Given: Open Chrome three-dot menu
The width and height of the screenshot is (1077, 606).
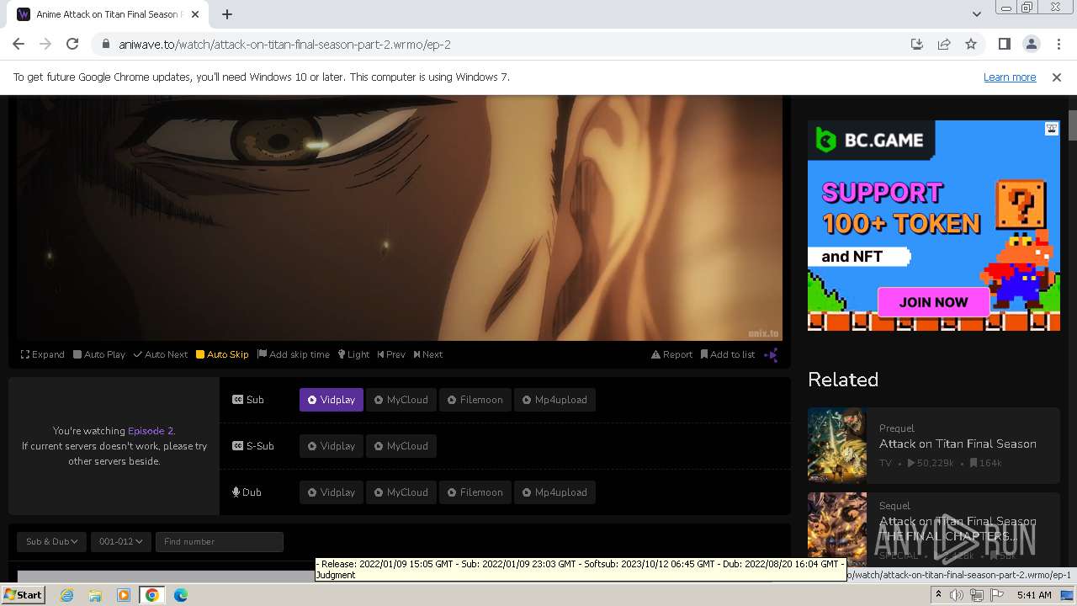Looking at the screenshot, I should (1058, 44).
